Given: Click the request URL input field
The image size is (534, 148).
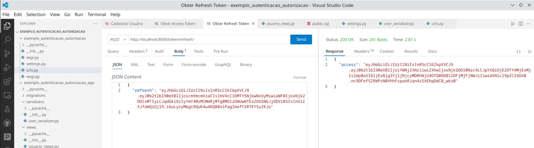Looking at the screenshot, I should click(209, 40).
